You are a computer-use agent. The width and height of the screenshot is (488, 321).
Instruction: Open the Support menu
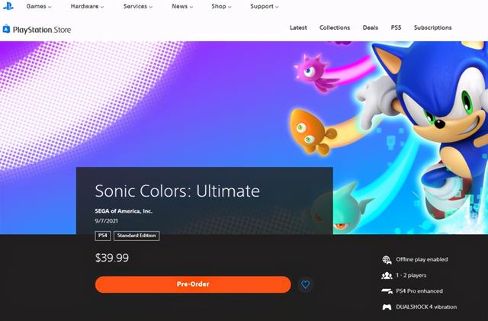point(265,6)
